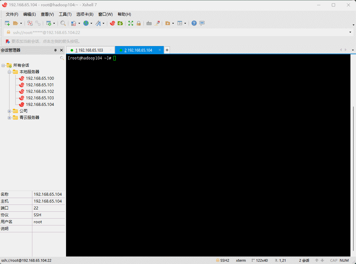Collapse the 所有会话 tree node
Screen dimensions: 356x264
pos(3,65)
